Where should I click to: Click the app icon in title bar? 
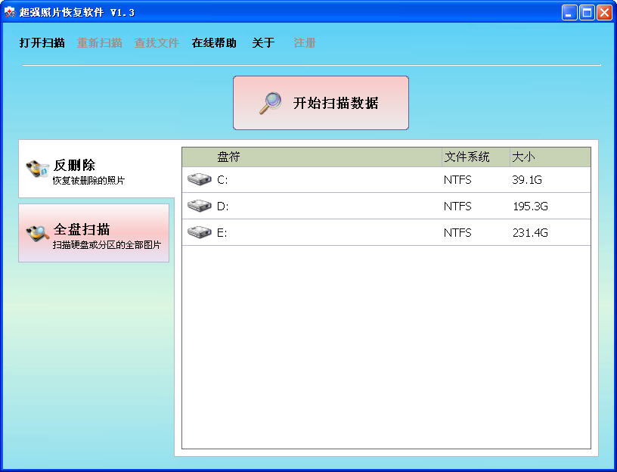(x=10, y=12)
